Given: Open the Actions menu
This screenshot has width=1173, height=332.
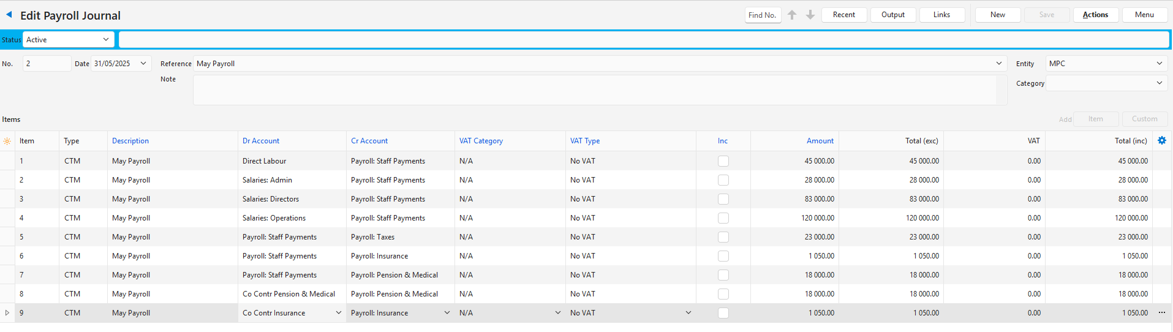Looking at the screenshot, I should click(1095, 15).
